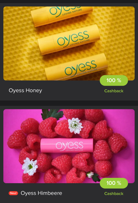
Task: Click the large white flower at lower left
Action: pos(30,166)
